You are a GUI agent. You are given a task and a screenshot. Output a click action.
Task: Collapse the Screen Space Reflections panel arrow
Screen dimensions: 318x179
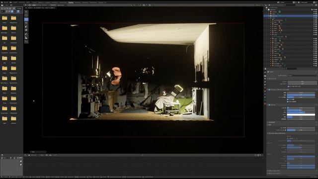point(267,133)
